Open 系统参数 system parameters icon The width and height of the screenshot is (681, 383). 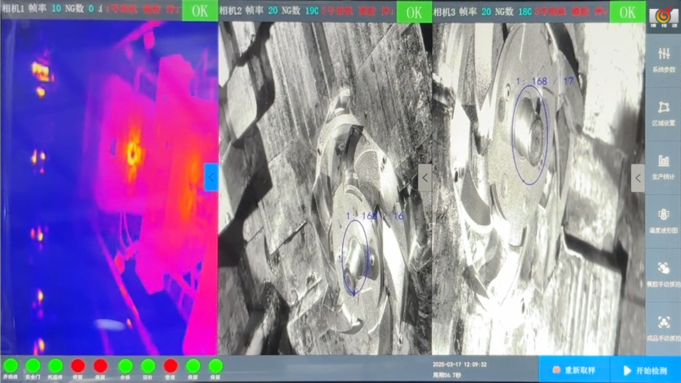pyautogui.click(x=664, y=54)
